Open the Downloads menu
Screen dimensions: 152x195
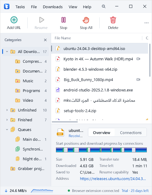53,7
